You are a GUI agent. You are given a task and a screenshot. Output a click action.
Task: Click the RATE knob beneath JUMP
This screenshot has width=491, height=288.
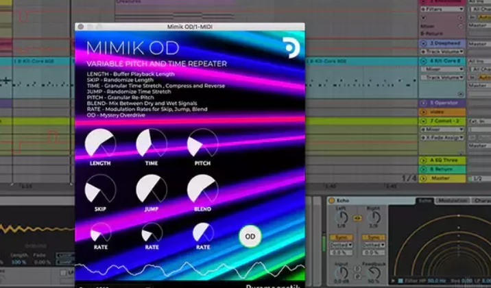pyautogui.click(x=152, y=232)
